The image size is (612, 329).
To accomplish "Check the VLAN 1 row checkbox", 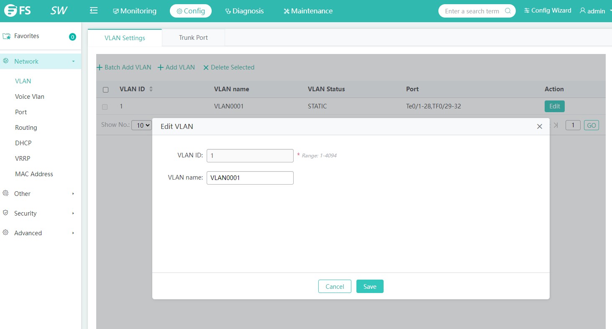I will tap(105, 107).
